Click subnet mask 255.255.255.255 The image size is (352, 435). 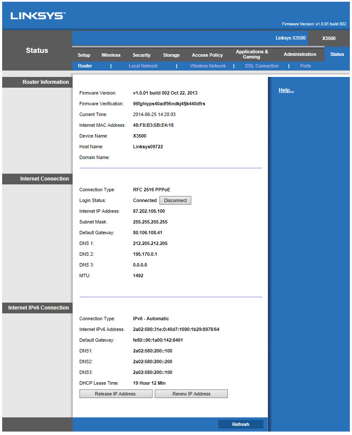[150, 222]
